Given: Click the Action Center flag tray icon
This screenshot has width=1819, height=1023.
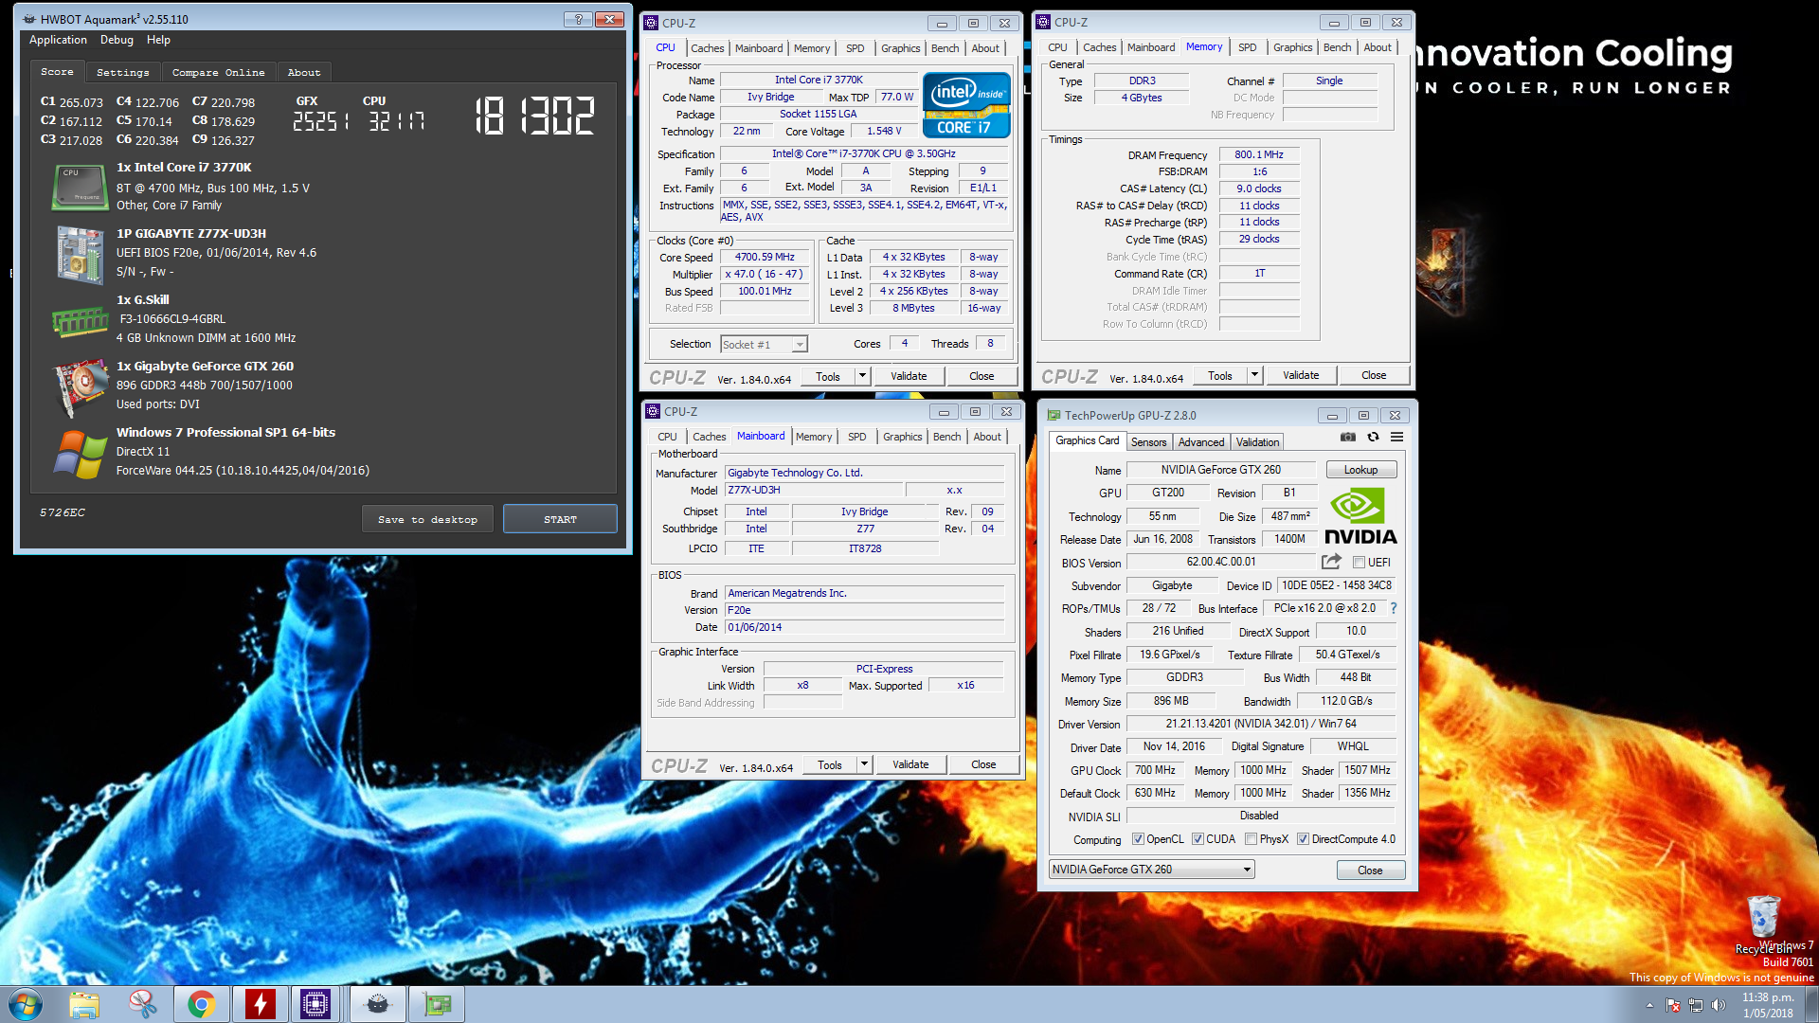Looking at the screenshot, I should pyautogui.click(x=1673, y=1005).
